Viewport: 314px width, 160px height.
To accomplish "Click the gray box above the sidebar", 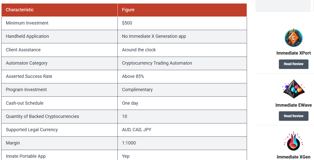I will click(x=283, y=6).
